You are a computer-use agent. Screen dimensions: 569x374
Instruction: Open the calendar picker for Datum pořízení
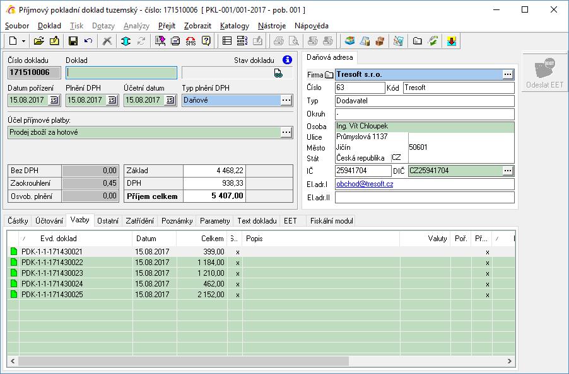coord(54,100)
